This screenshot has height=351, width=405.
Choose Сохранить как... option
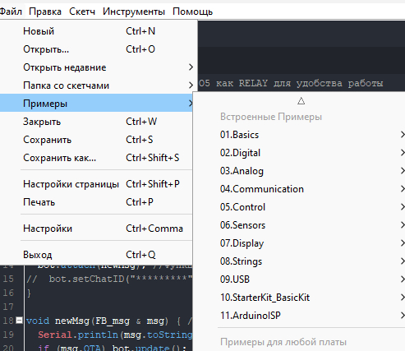point(96,158)
